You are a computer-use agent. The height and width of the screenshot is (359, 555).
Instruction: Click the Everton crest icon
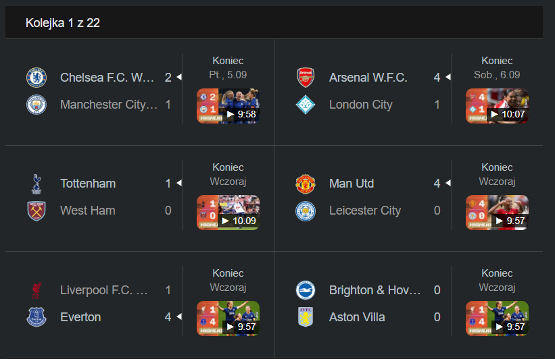37,317
